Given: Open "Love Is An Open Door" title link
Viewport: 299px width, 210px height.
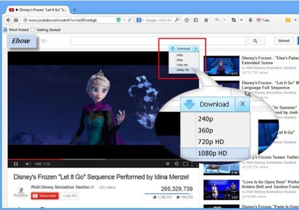Looking at the screenshot, I should [x=270, y=184].
